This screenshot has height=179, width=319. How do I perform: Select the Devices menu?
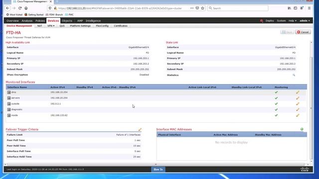53,21
